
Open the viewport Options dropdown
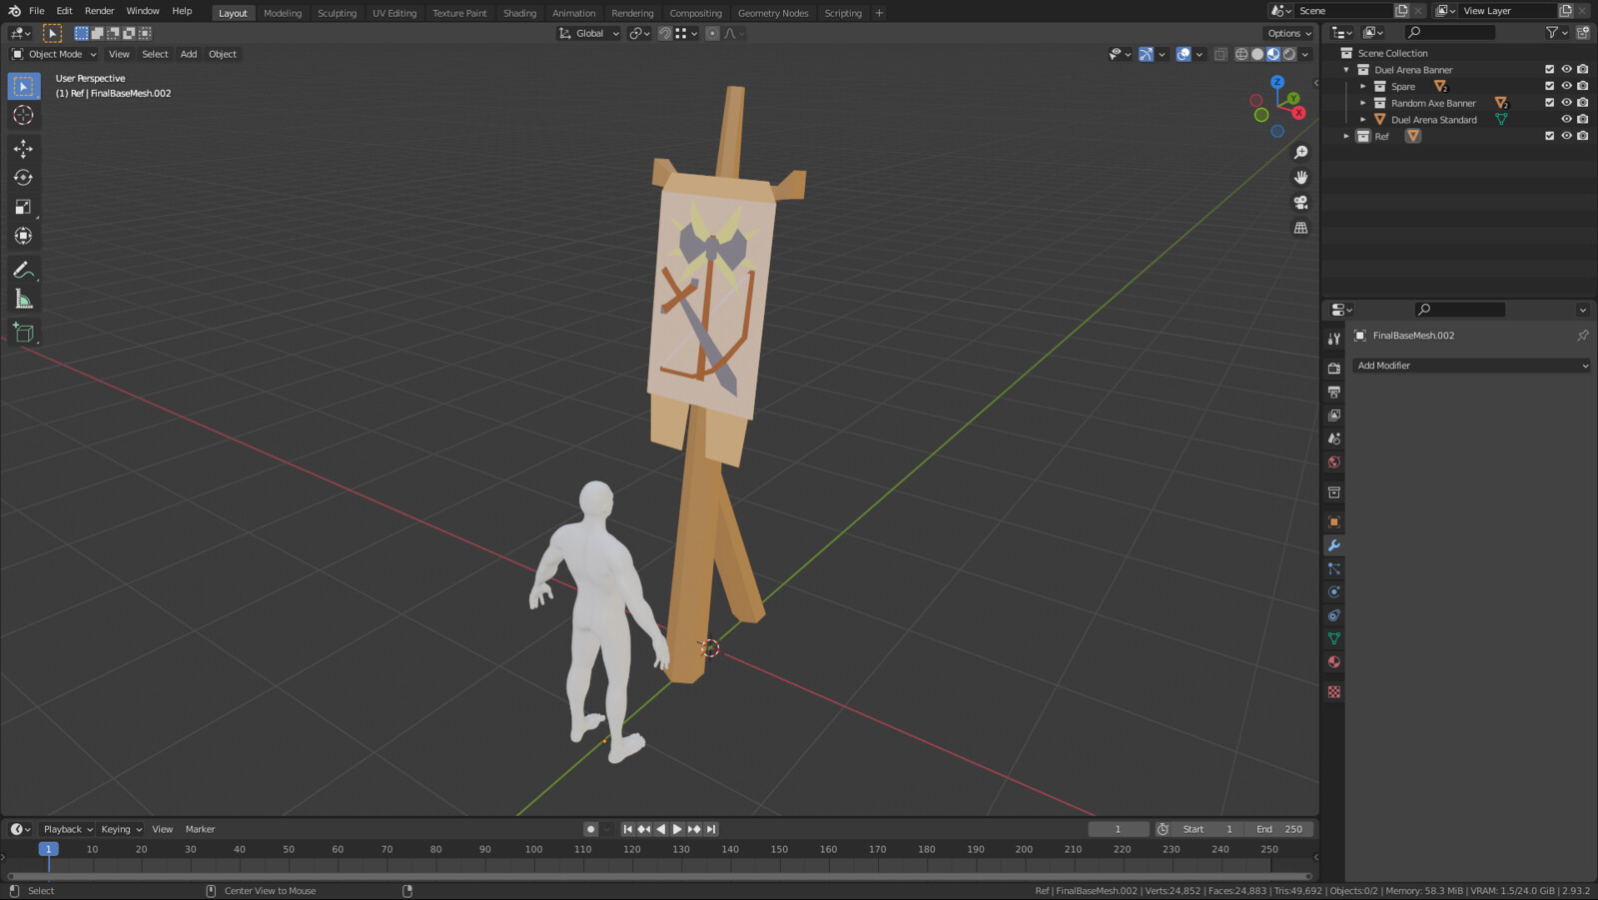[x=1289, y=33]
